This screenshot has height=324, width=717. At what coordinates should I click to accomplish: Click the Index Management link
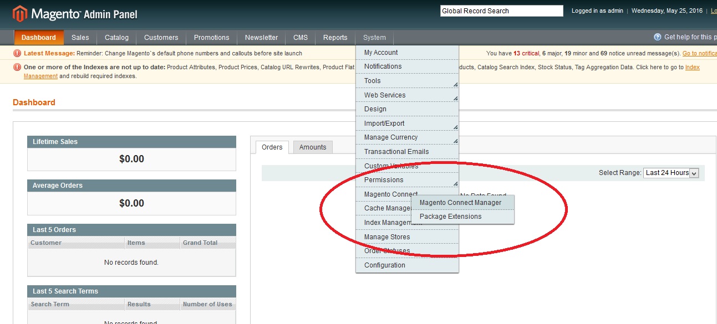point(692,68)
